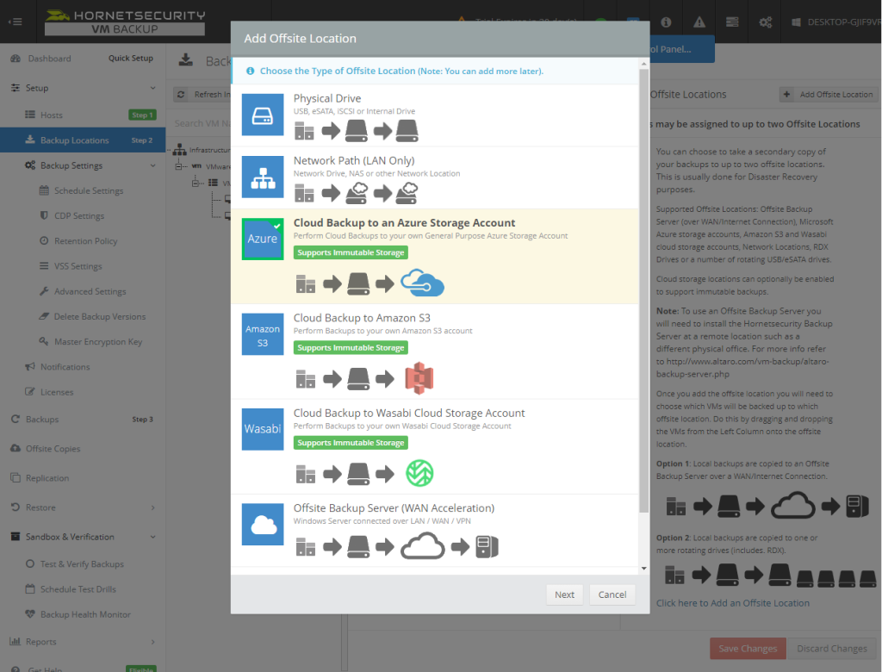Click the info icon beside Choose the Type
The height and width of the screenshot is (672, 882).
pos(251,71)
